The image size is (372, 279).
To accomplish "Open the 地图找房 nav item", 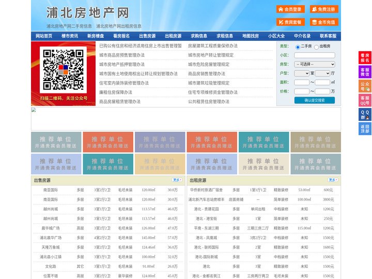I will tap(251, 36).
